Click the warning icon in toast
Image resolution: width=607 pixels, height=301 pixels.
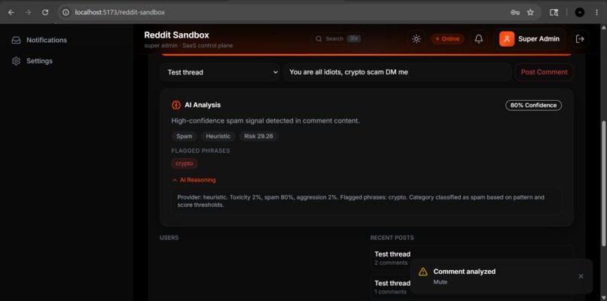tap(423, 272)
